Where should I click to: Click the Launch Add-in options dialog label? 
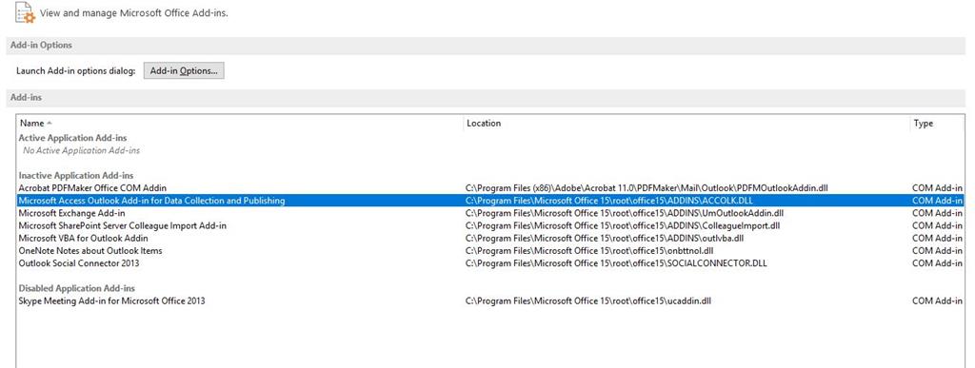coord(75,70)
